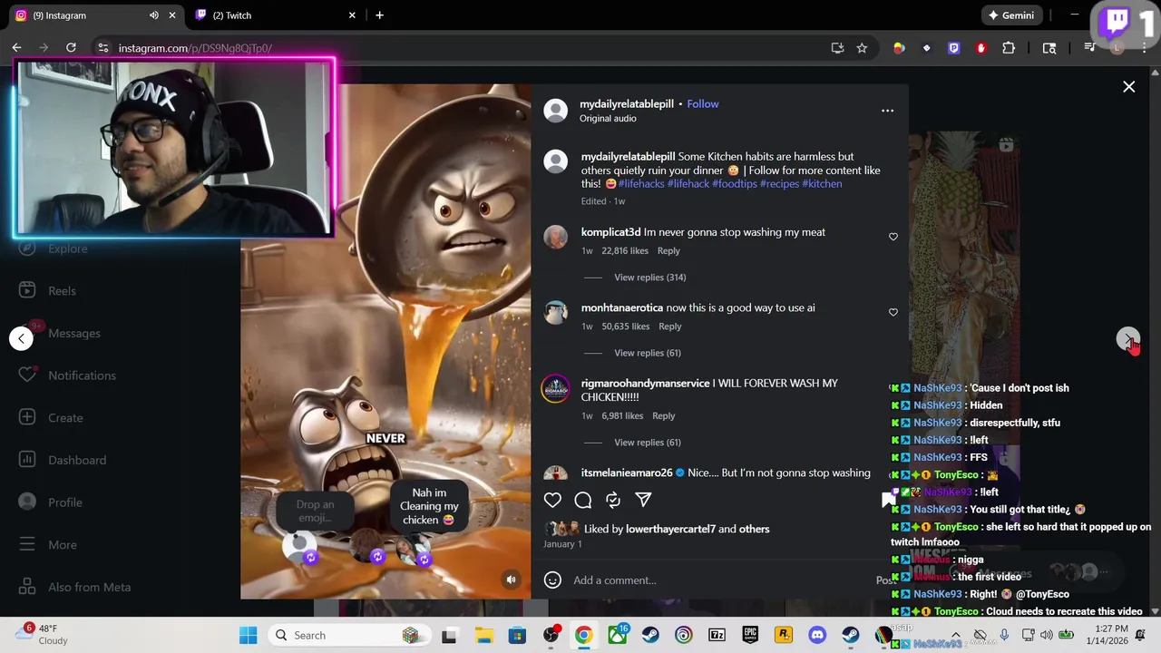
Task: Reply to monhtanaerotica's comment
Action: coord(669,326)
